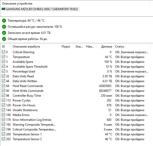Click the 4.01 ТБ Data Units Written cell
This screenshot has width=153, height=146.
tap(107, 81)
